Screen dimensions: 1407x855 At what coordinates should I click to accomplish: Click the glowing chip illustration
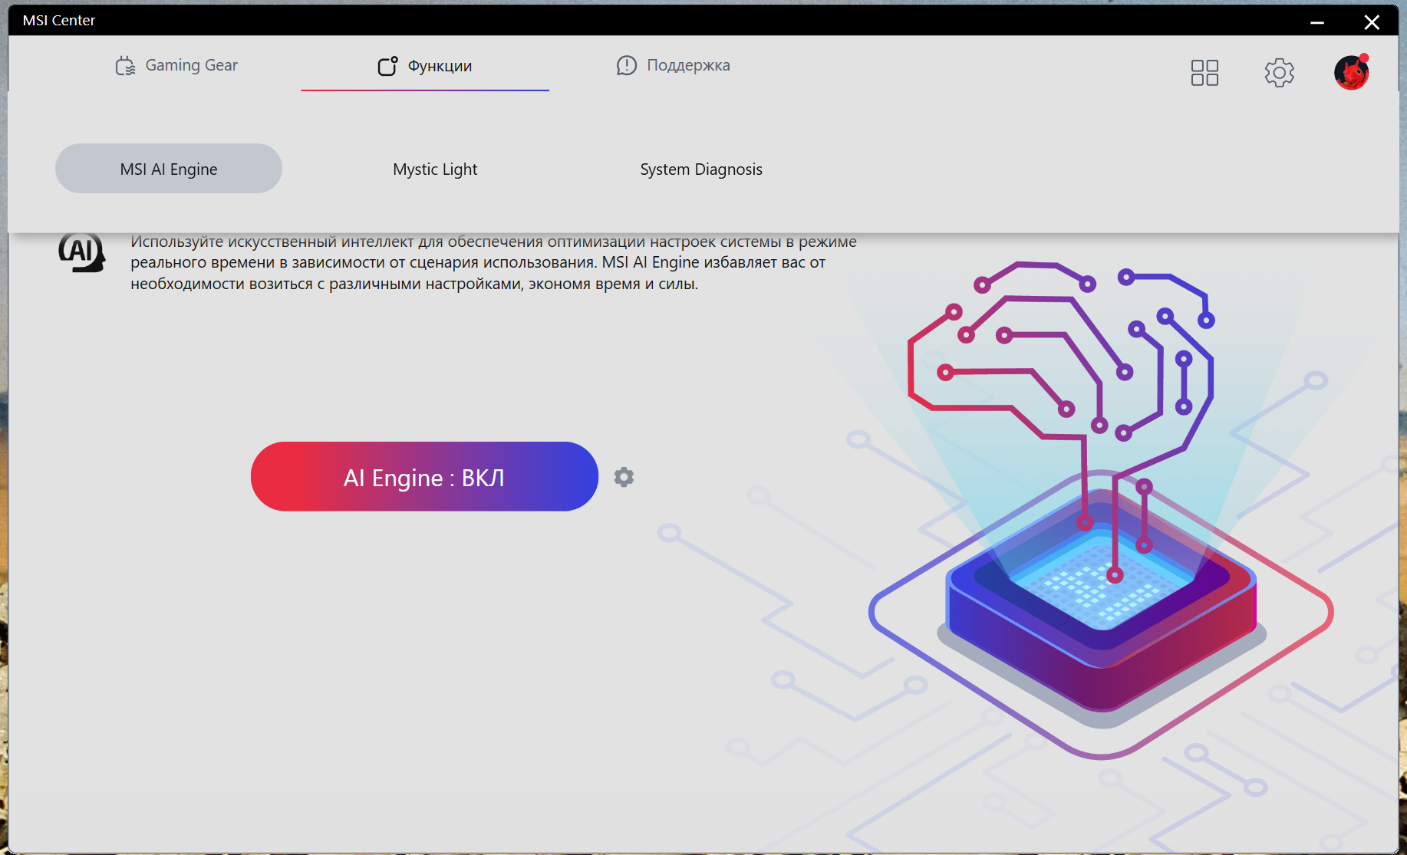click(1102, 600)
